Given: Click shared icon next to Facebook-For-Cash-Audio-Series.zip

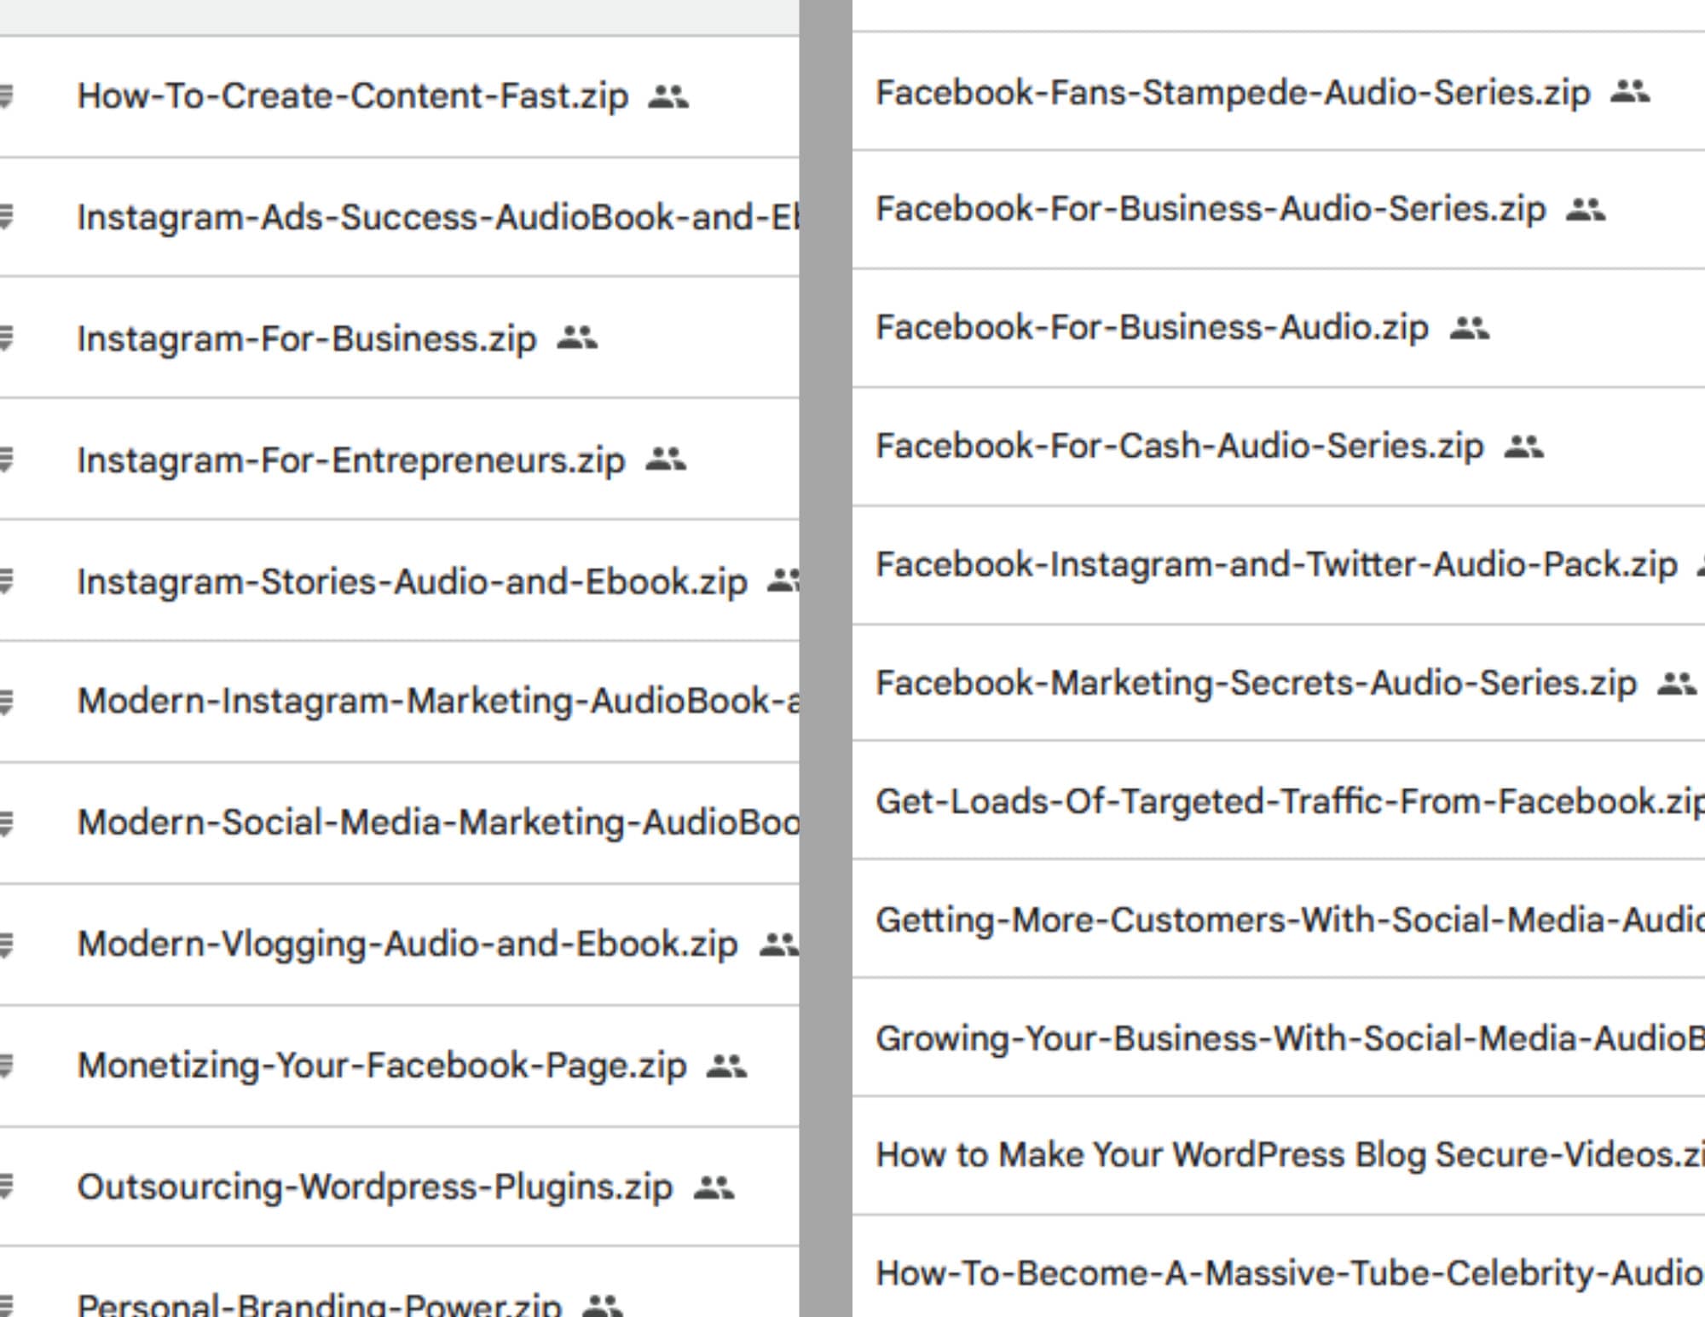Looking at the screenshot, I should [x=1524, y=446].
